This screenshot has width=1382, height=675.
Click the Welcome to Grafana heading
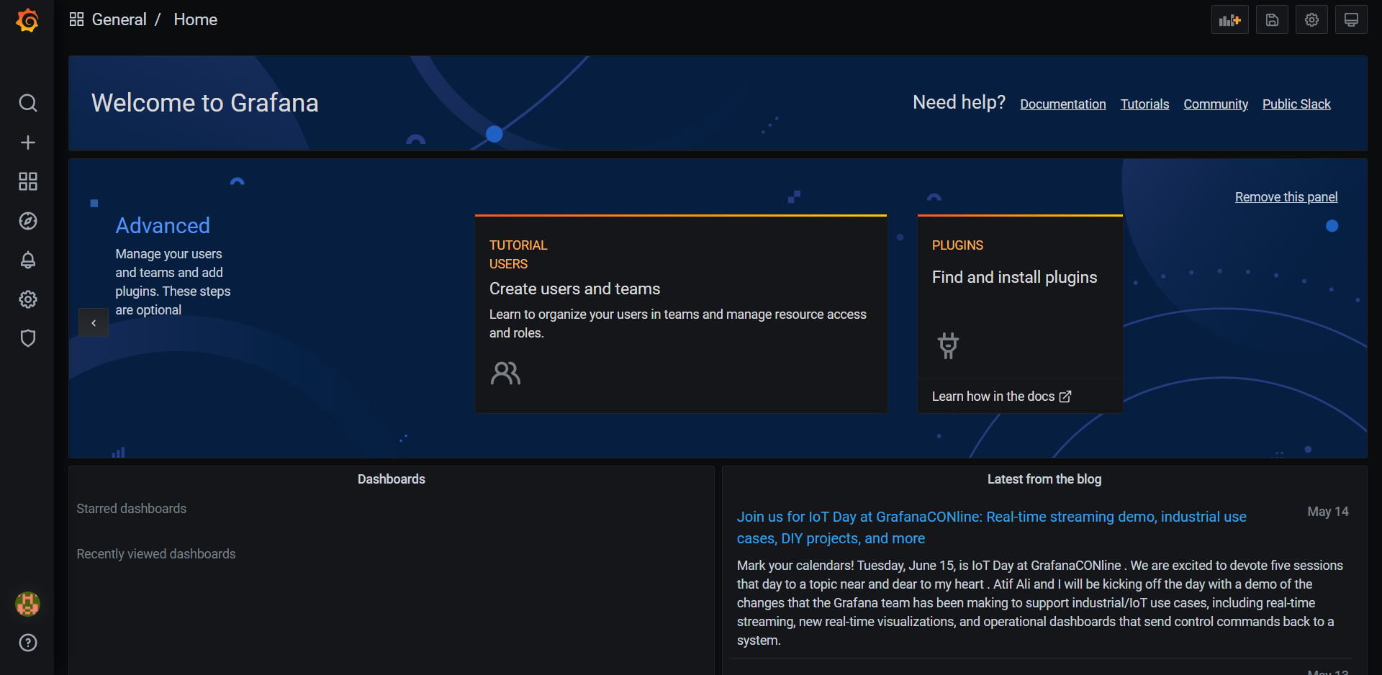pos(204,103)
